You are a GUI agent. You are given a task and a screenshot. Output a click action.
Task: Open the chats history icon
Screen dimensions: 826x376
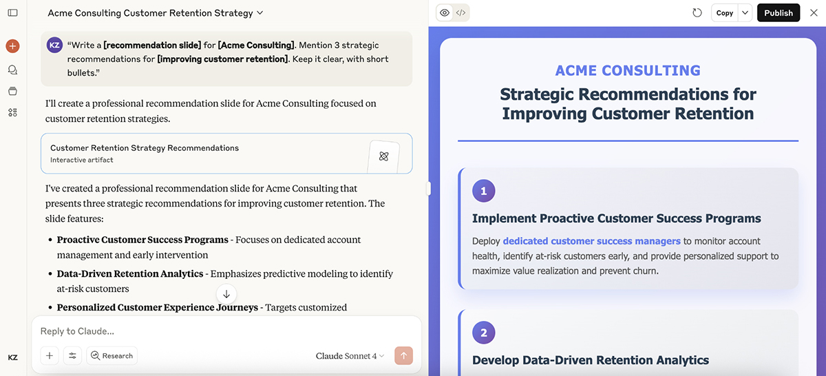pos(12,70)
